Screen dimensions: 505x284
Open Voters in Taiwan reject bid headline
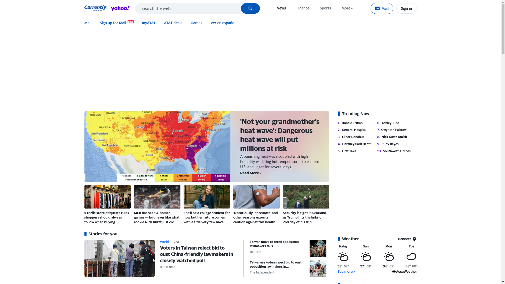click(x=196, y=254)
